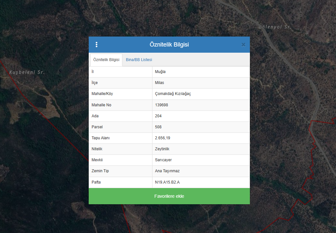Screen dimensions: 336x233
Task: Click the Zemin Tip label cell
Action: 100,171
